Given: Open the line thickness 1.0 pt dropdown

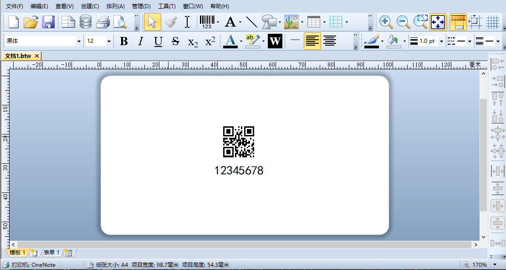Looking at the screenshot, I should pos(441,42).
